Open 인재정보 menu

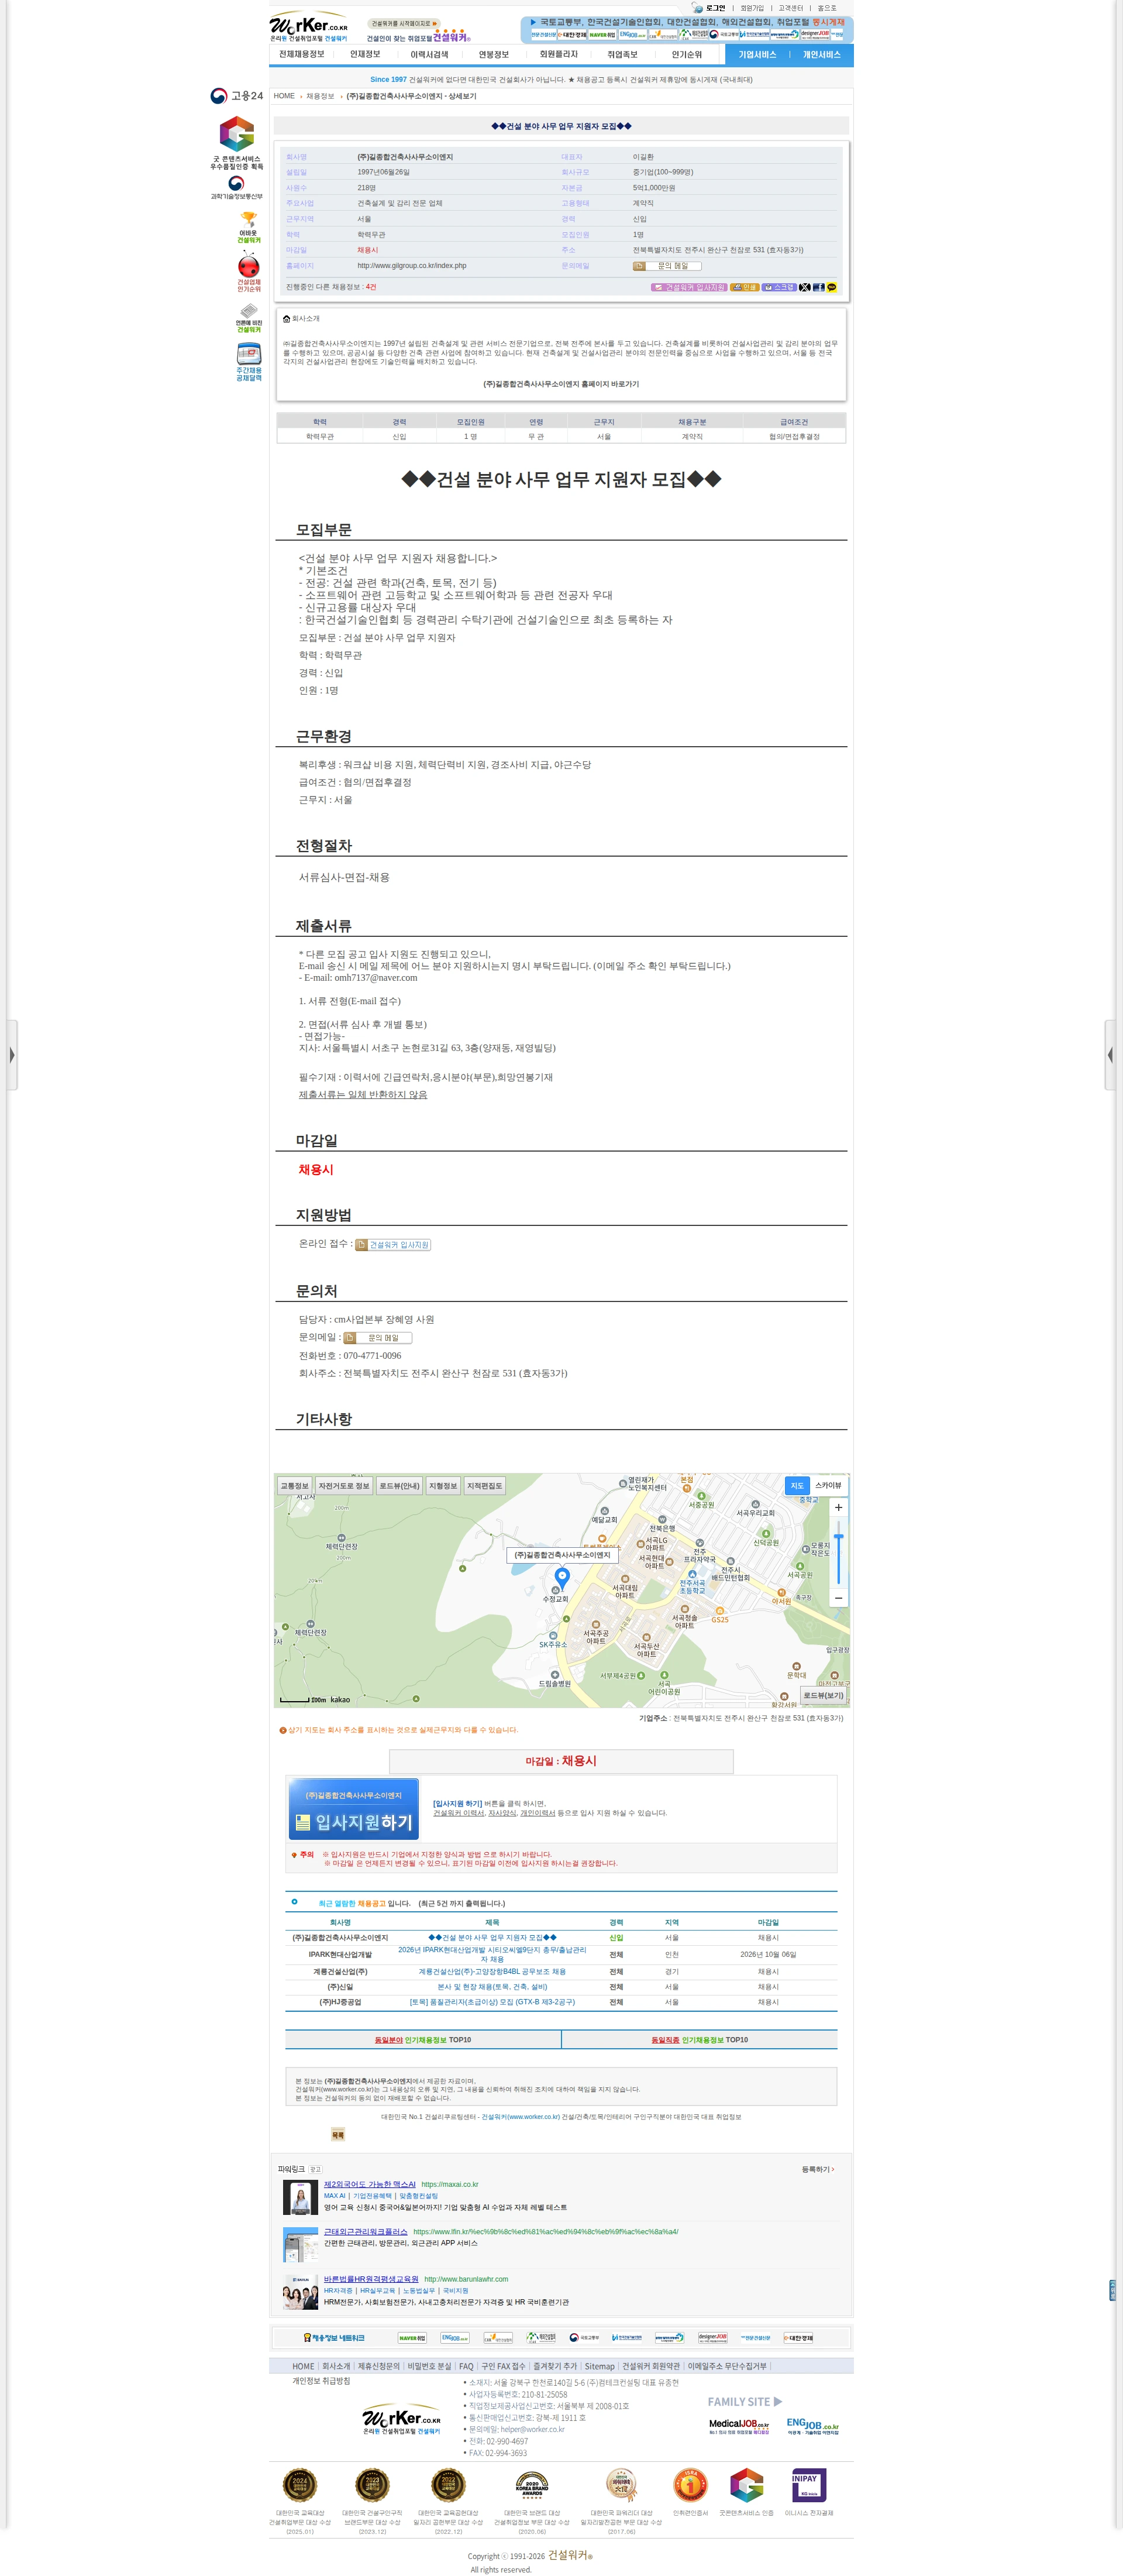(x=366, y=55)
